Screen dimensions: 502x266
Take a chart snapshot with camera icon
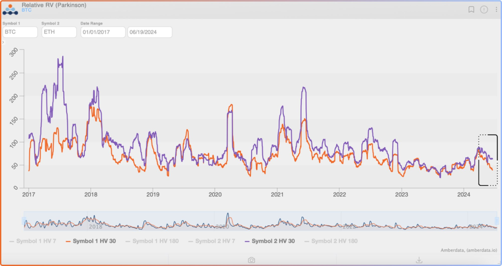(251, 260)
